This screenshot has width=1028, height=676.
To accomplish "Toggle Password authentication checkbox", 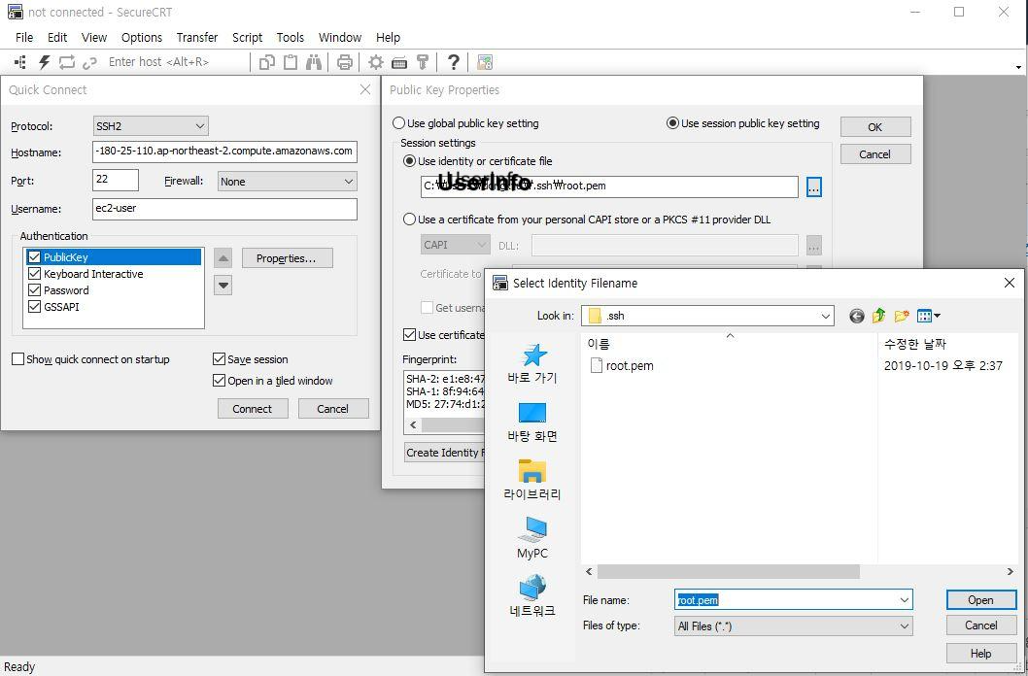I will [x=34, y=290].
